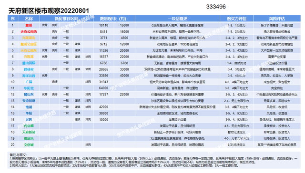Click the 一段话概述 column header
Image resolution: width=305 pixels, height=173 pixels.
177,19
